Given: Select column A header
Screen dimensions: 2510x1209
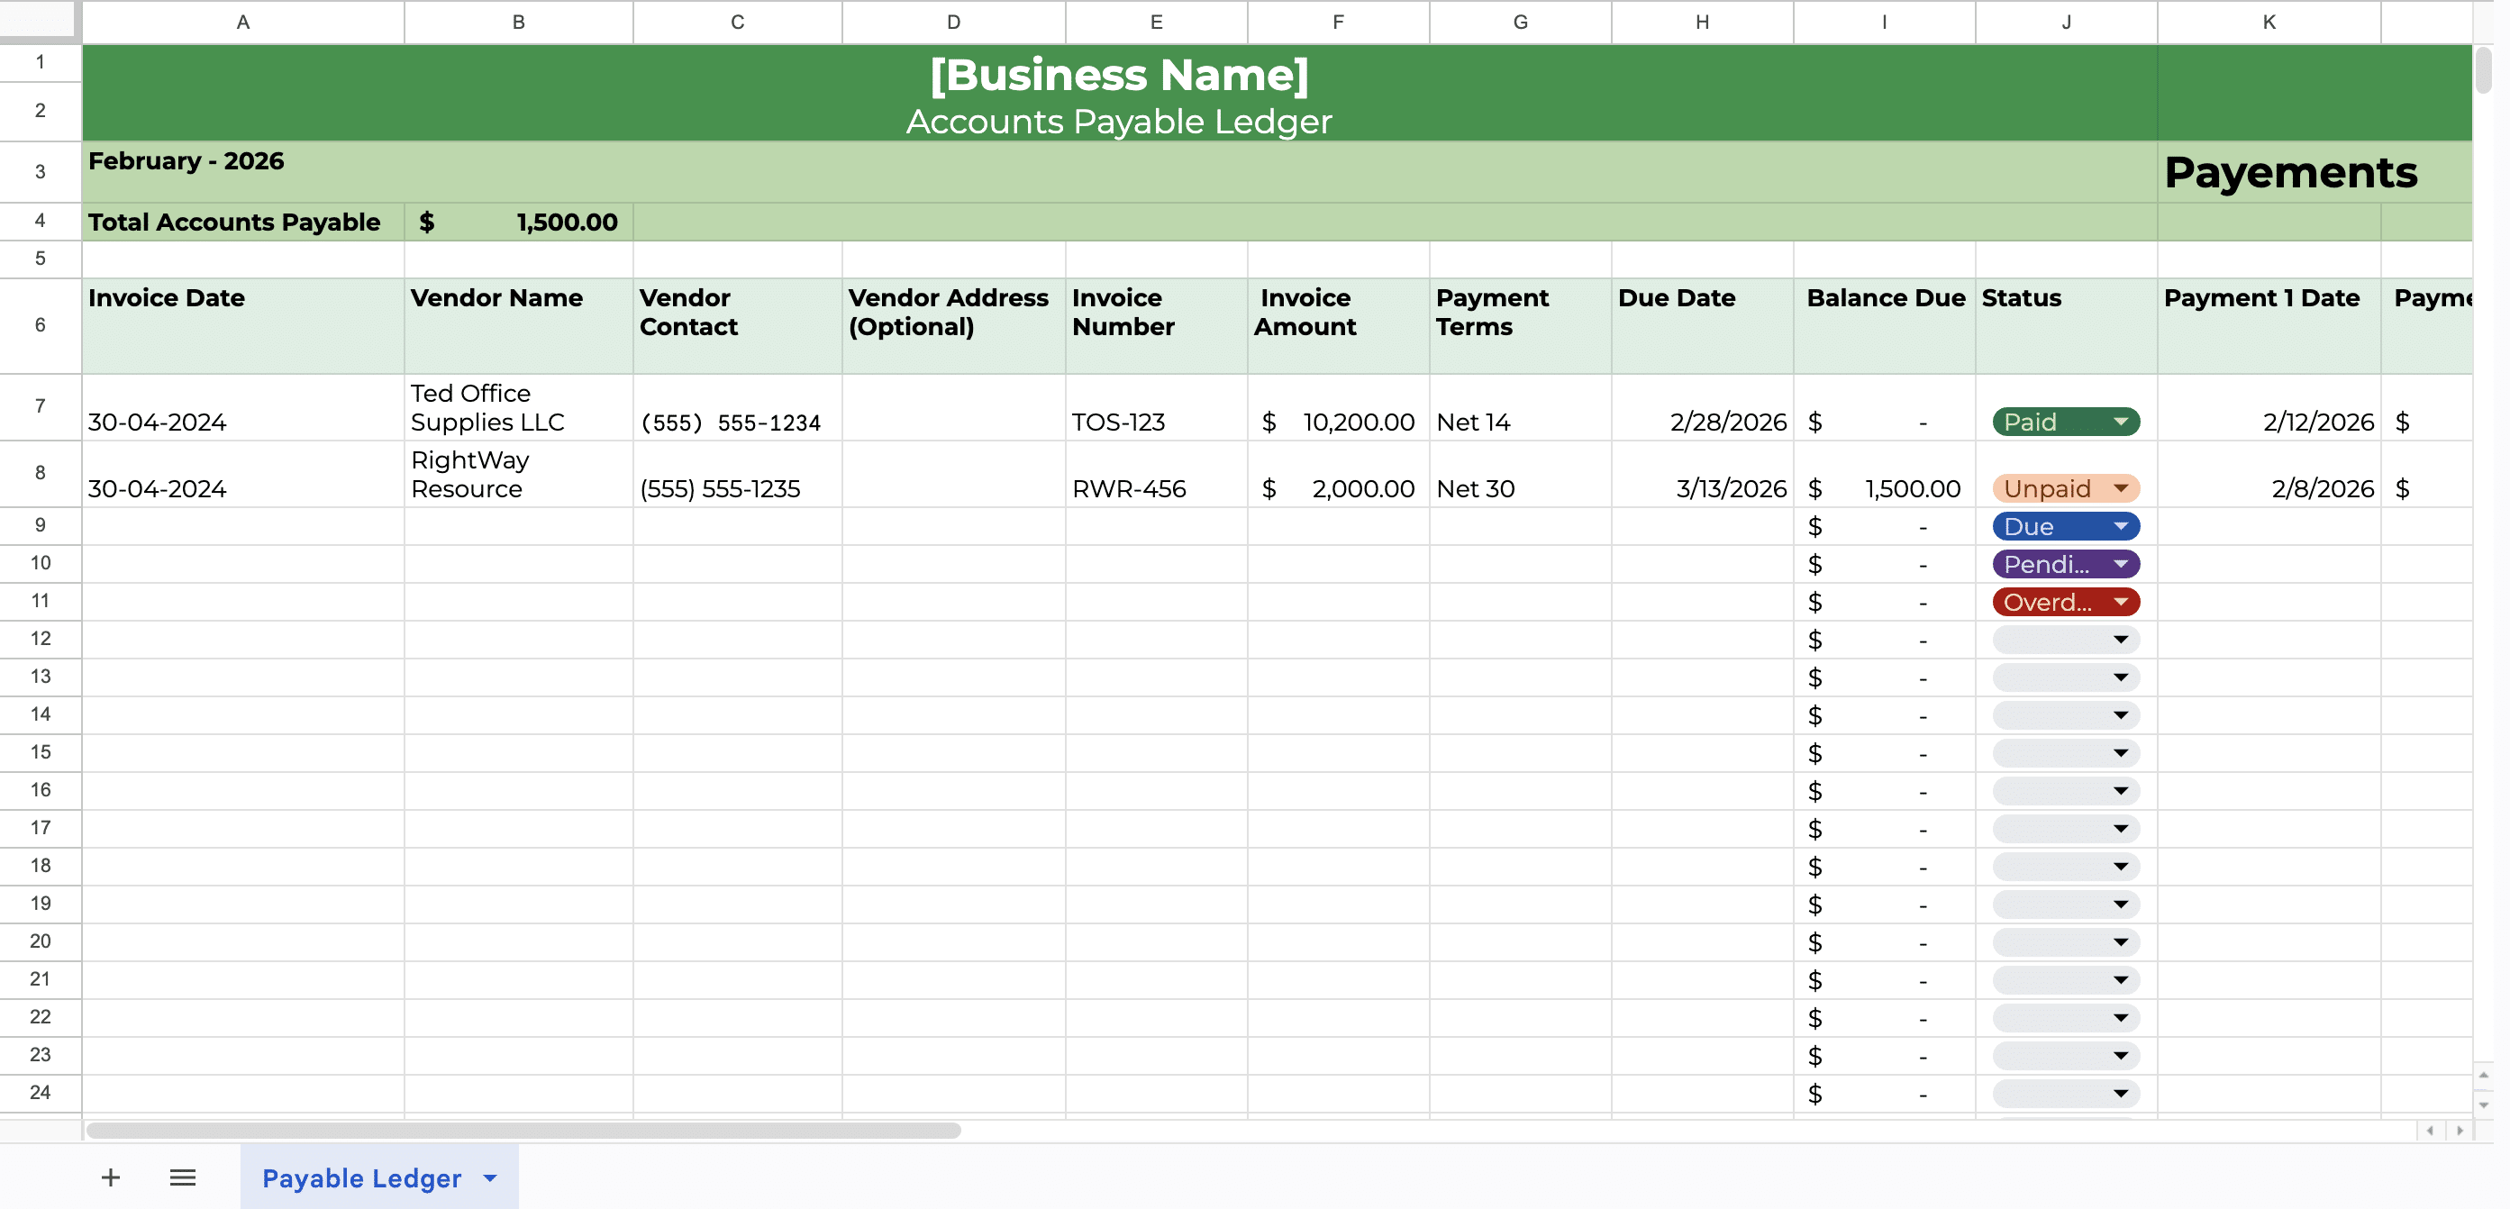Looking at the screenshot, I should click(x=242, y=22).
